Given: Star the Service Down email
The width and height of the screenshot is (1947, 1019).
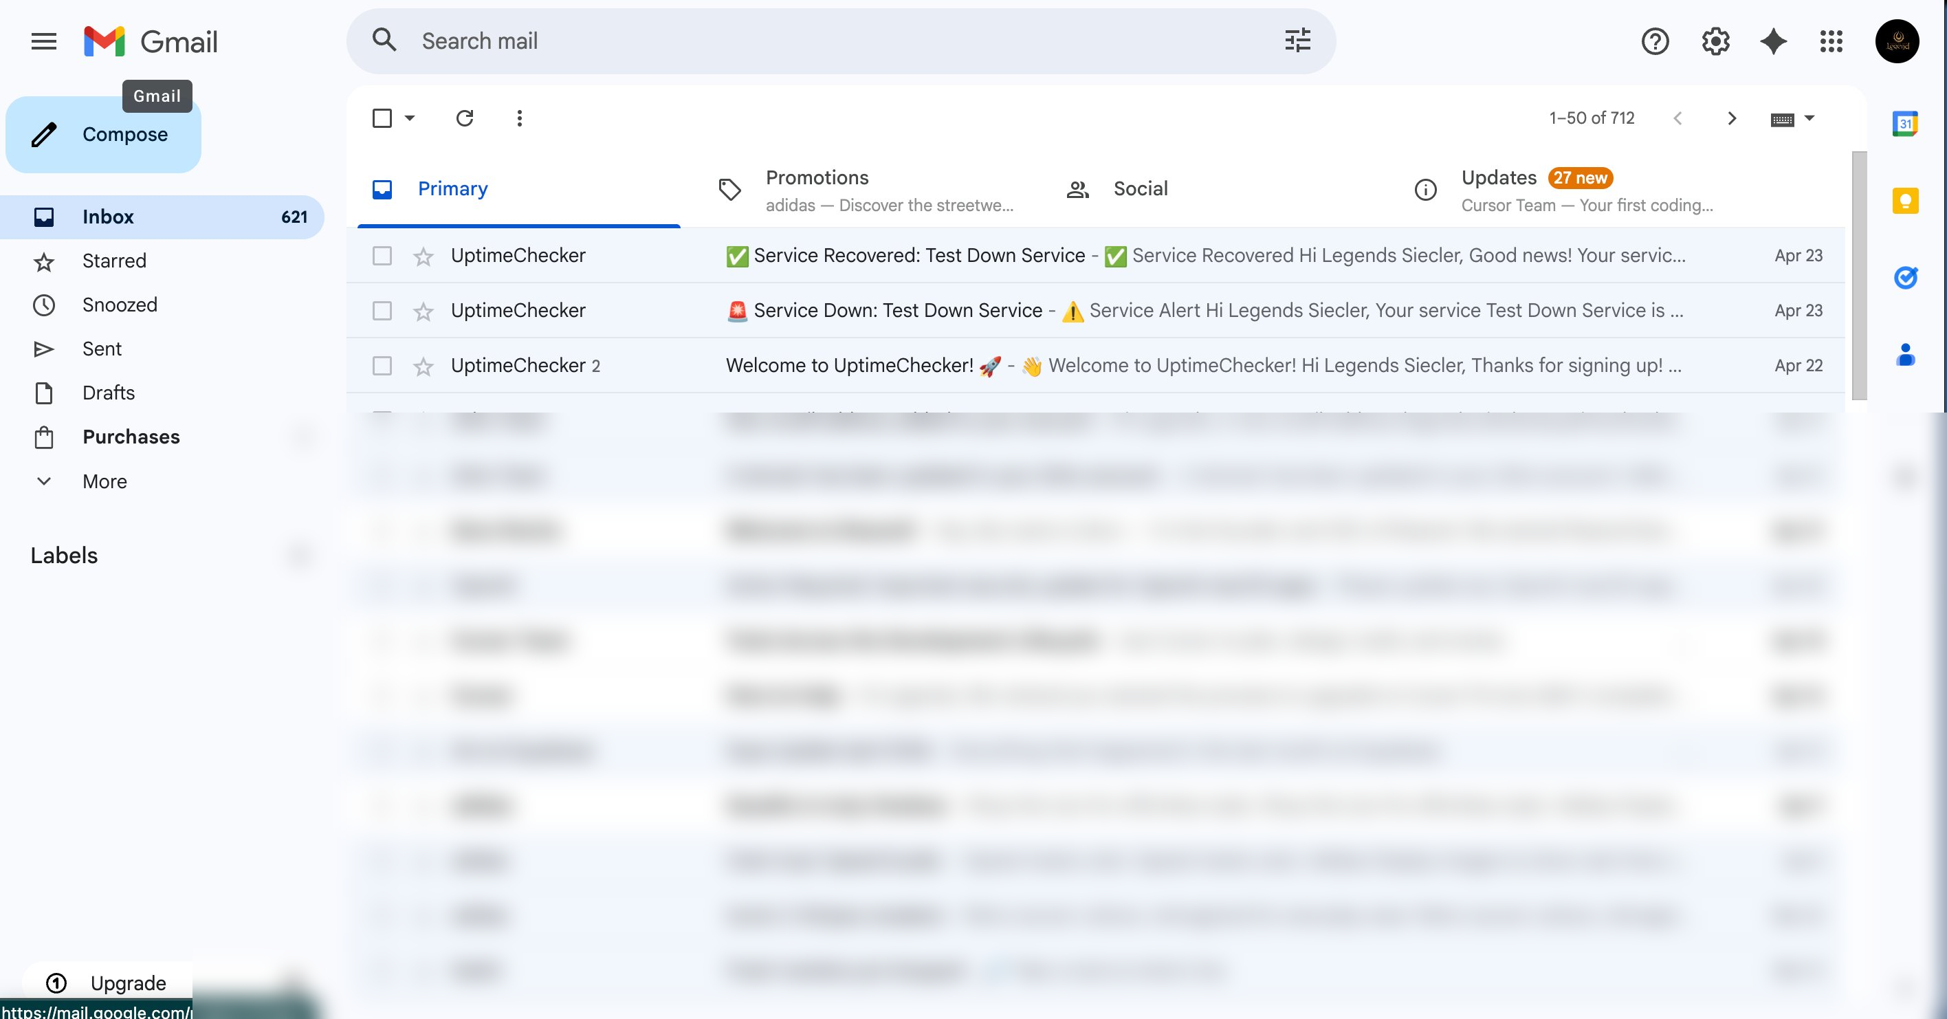Looking at the screenshot, I should (x=423, y=311).
